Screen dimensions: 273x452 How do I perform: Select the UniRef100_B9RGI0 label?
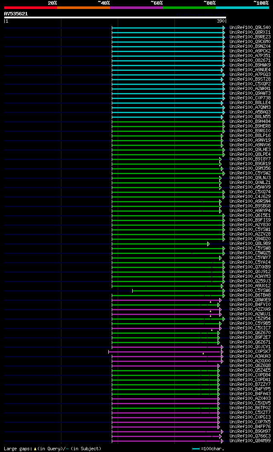click(x=250, y=131)
